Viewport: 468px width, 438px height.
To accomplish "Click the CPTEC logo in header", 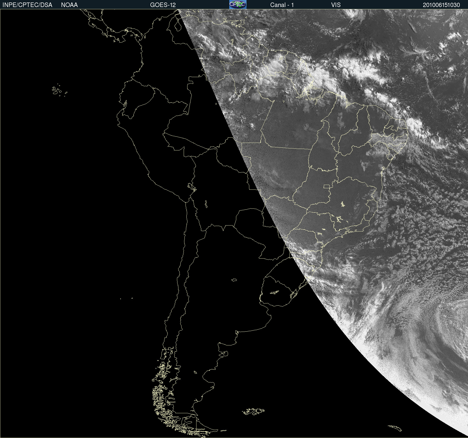I will (x=238, y=5).
